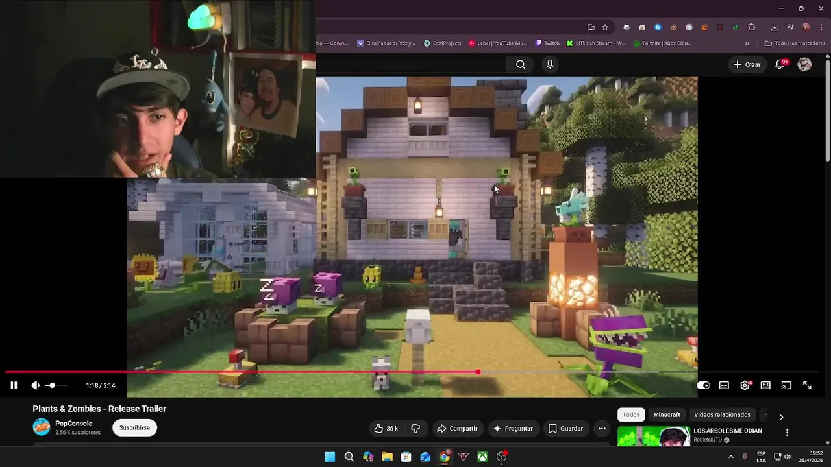This screenshot has height=467, width=831.
Task: Open the Shazam browser extension
Action: pyautogui.click(x=658, y=27)
